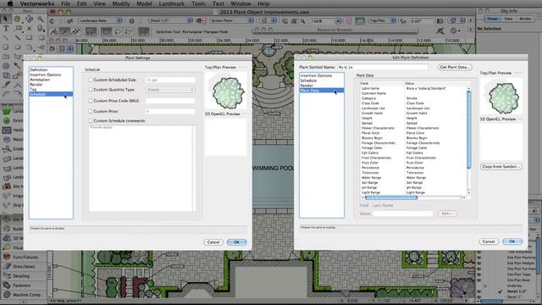
Task: Click the Existing Tree tool icon
Action: pyautogui.click(x=7, y=120)
